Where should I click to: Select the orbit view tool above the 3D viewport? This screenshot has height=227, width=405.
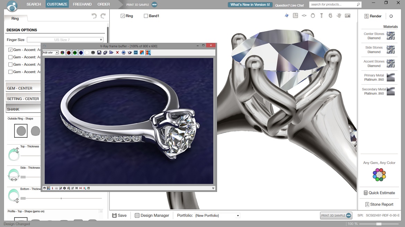pyautogui.click(x=287, y=16)
